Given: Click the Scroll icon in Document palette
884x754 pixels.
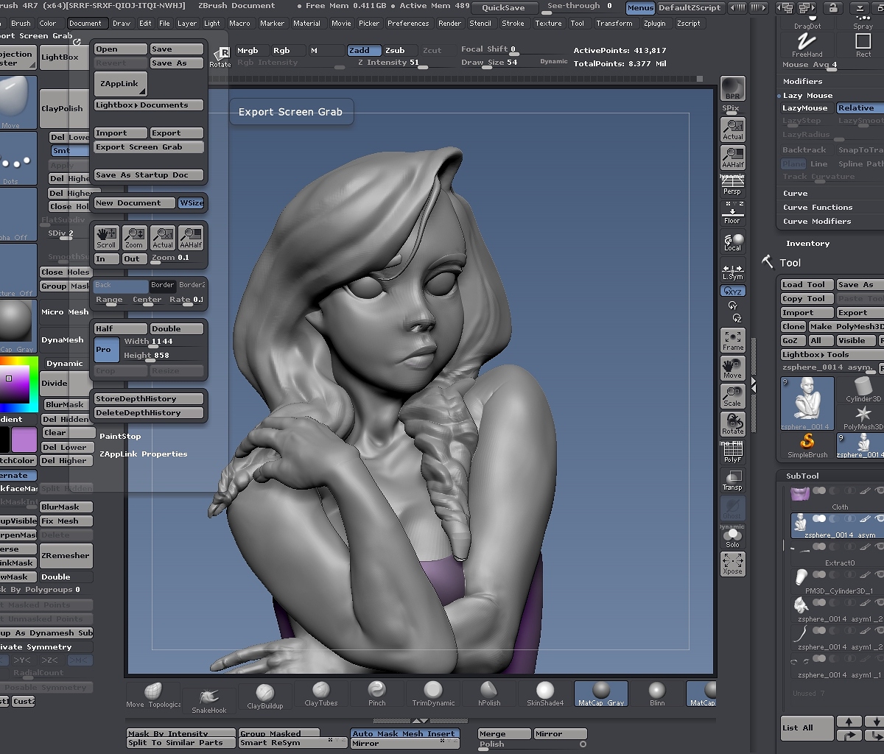Looking at the screenshot, I should pyautogui.click(x=106, y=238).
